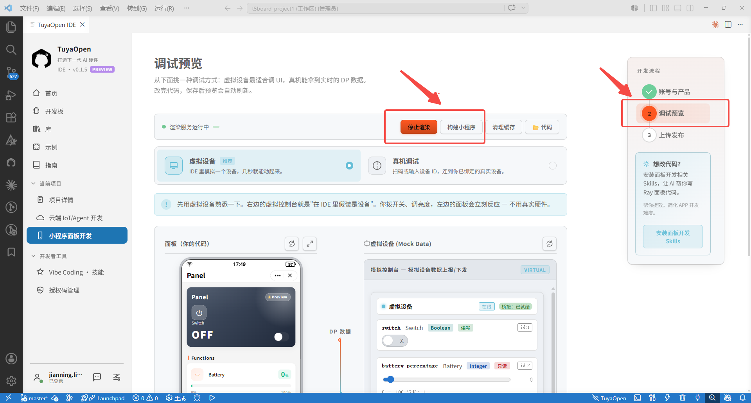Viewport: 751px width, 403px height.
Task: Open 指南 in sidebar
Action: click(x=77, y=165)
